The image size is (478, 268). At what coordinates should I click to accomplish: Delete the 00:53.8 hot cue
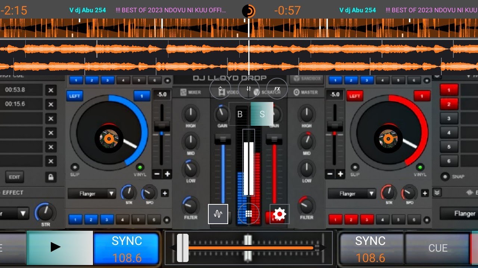(51, 90)
